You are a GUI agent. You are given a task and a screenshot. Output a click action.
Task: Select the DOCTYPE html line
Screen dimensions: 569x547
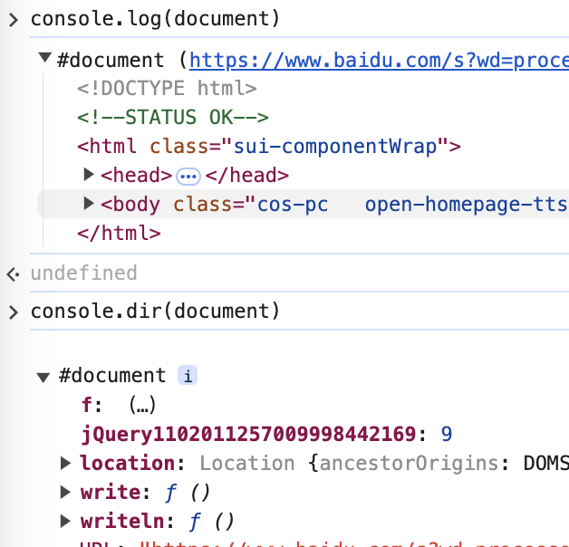pyautogui.click(x=167, y=89)
